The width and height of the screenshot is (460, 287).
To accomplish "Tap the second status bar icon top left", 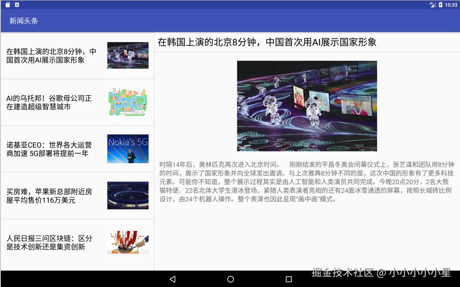I will [16, 5].
